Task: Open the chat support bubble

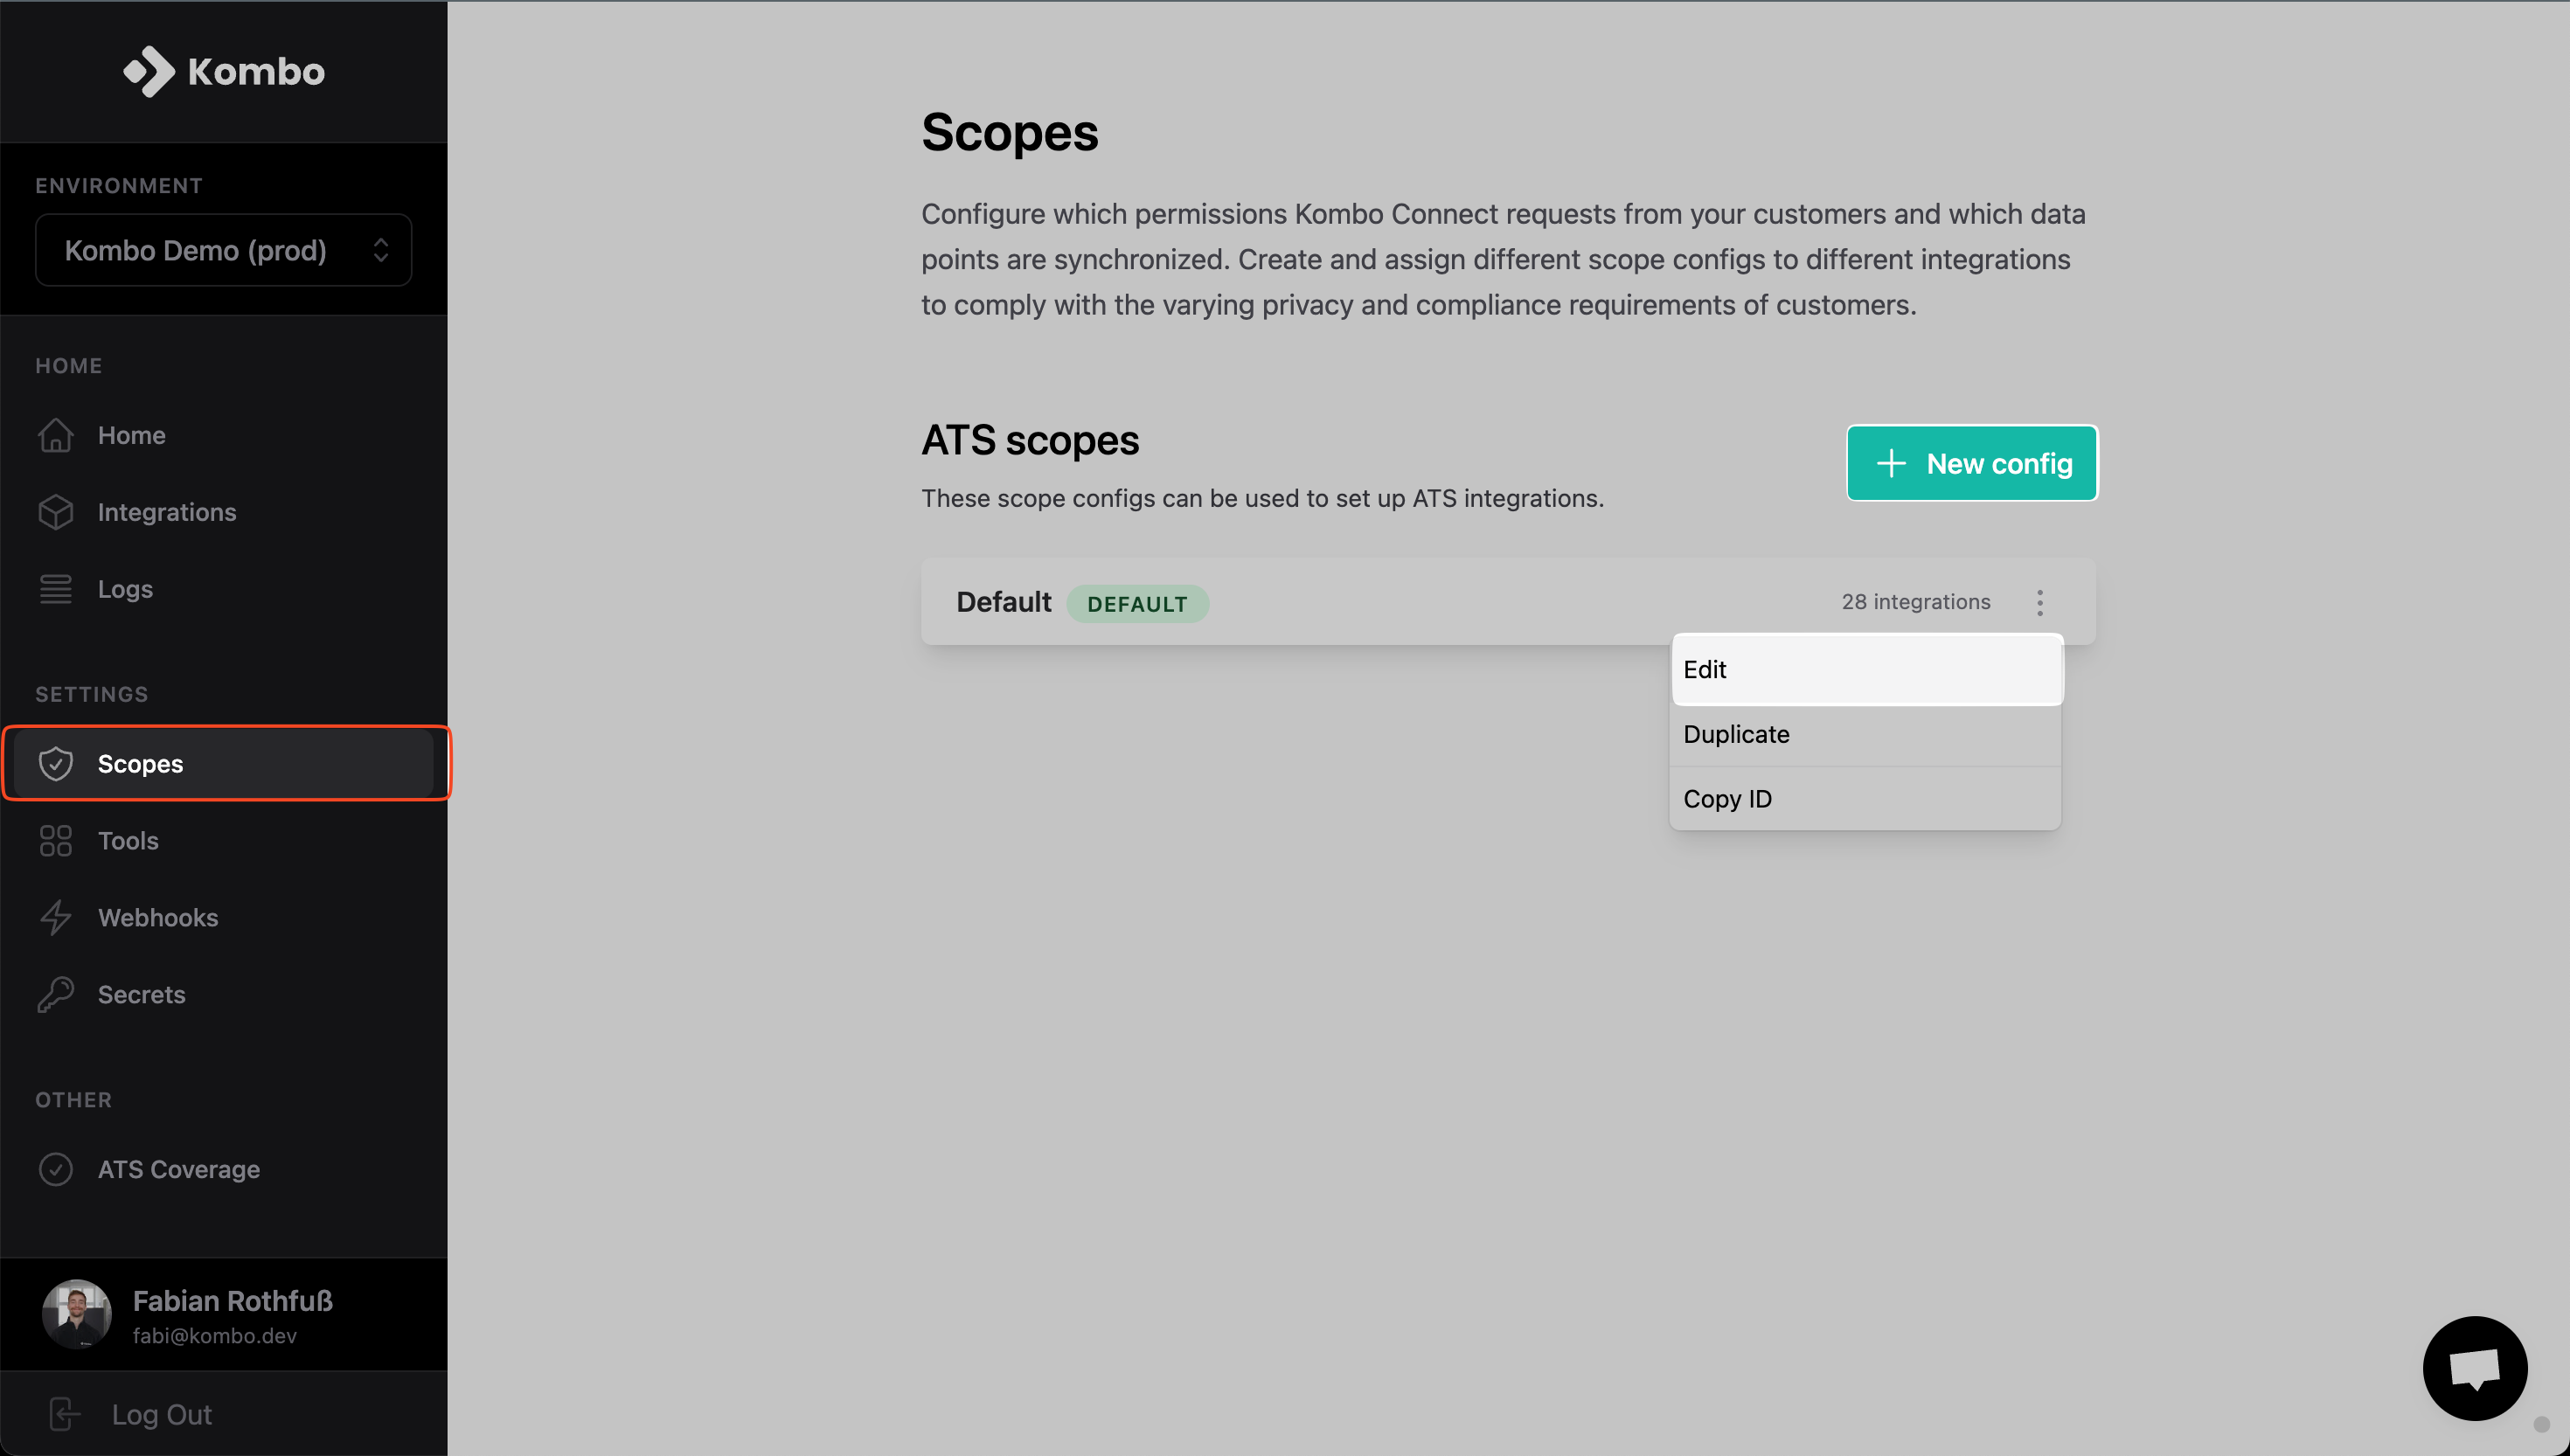Action: [2475, 1368]
